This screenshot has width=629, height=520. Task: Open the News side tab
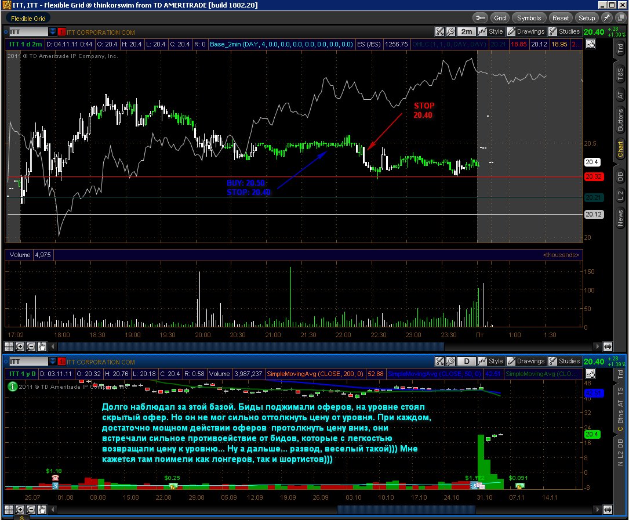620,218
